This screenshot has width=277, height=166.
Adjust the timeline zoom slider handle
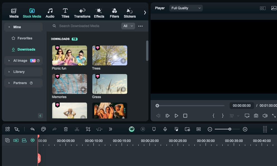(230, 129)
